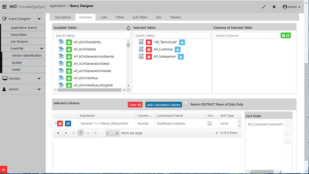Open Vendor Identification in sidebar
The image size is (309, 174).
(26, 55)
